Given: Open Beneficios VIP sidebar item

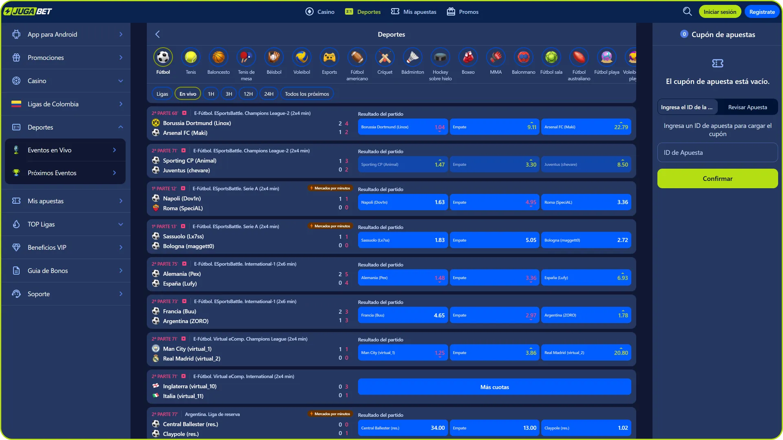Looking at the screenshot, I should click(66, 247).
